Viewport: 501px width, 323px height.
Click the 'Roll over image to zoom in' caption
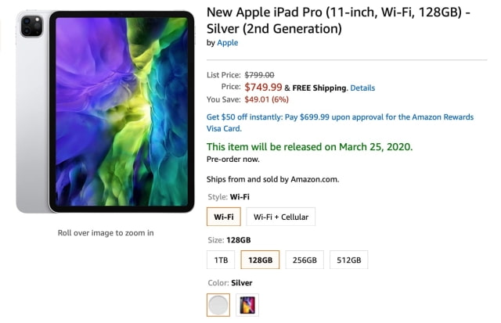[106, 232]
